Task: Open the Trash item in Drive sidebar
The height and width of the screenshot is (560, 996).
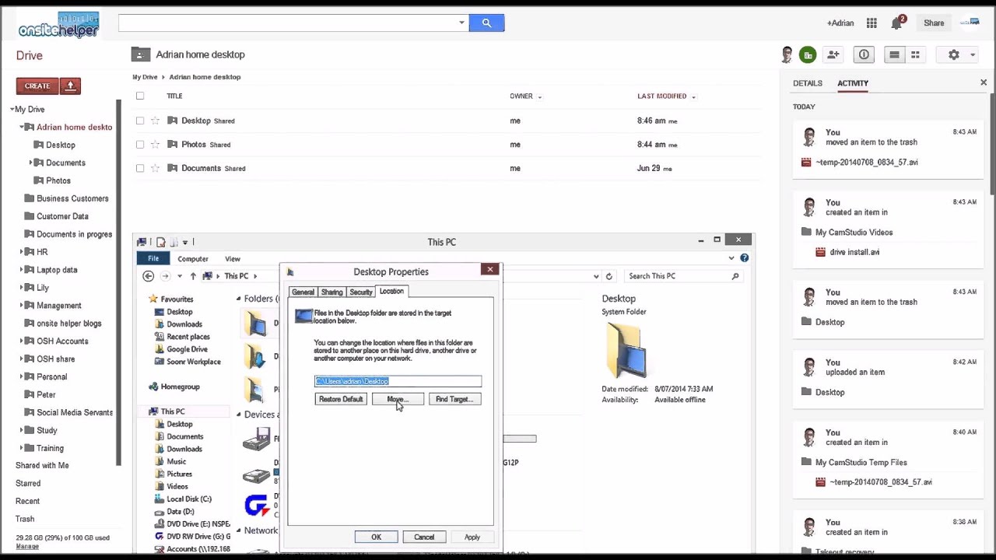Action: (25, 519)
